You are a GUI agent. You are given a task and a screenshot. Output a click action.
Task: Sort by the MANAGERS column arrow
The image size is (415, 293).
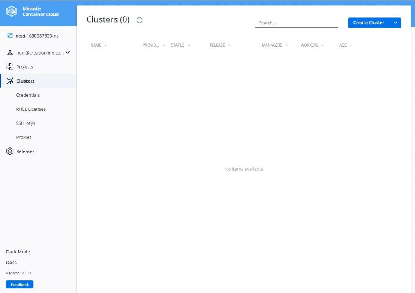click(287, 45)
